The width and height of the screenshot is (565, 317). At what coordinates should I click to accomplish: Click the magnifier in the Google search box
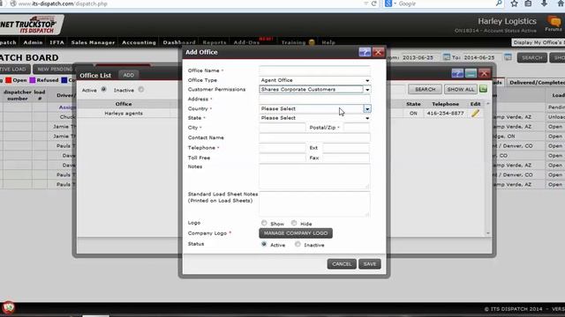499,4
